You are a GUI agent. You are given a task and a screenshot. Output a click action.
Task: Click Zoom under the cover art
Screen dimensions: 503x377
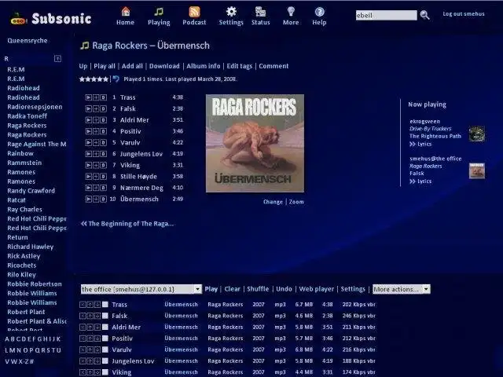[x=296, y=202]
